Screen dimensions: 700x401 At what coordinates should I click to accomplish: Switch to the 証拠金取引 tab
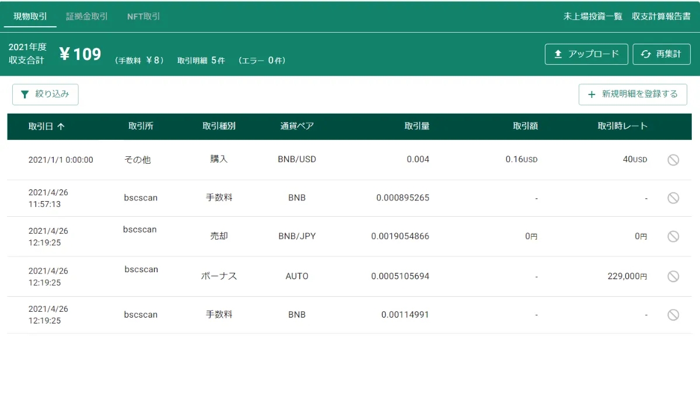87,16
